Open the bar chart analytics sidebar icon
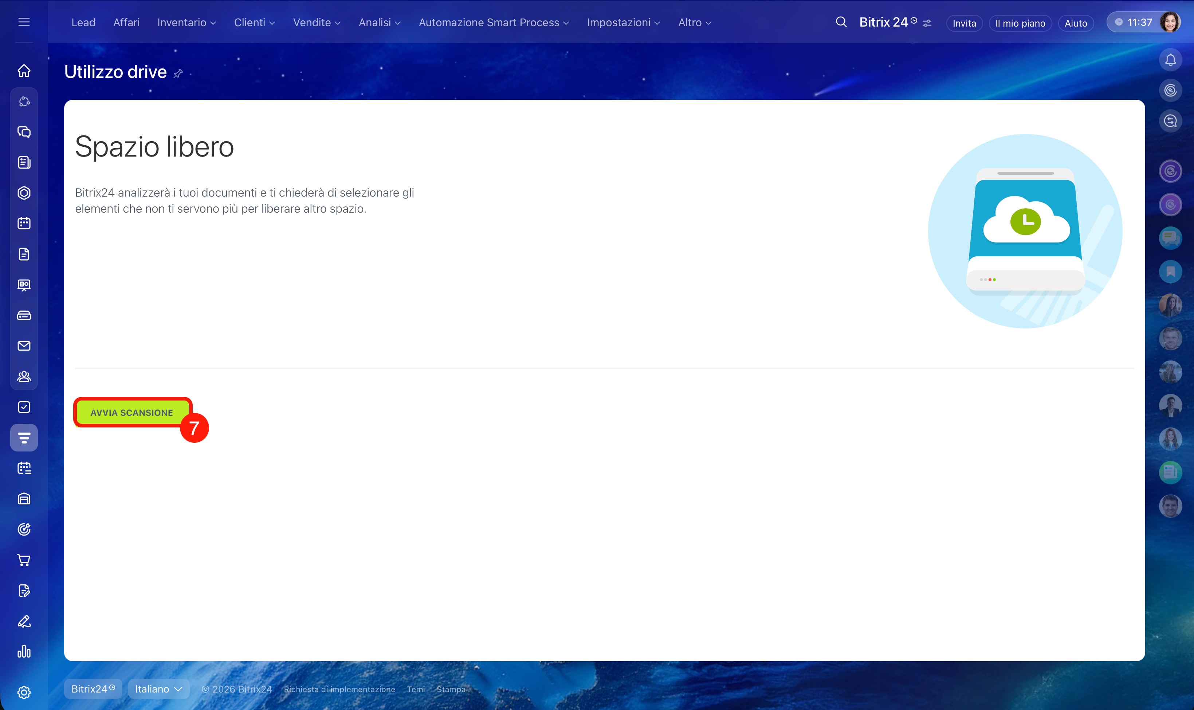 pos(24,652)
